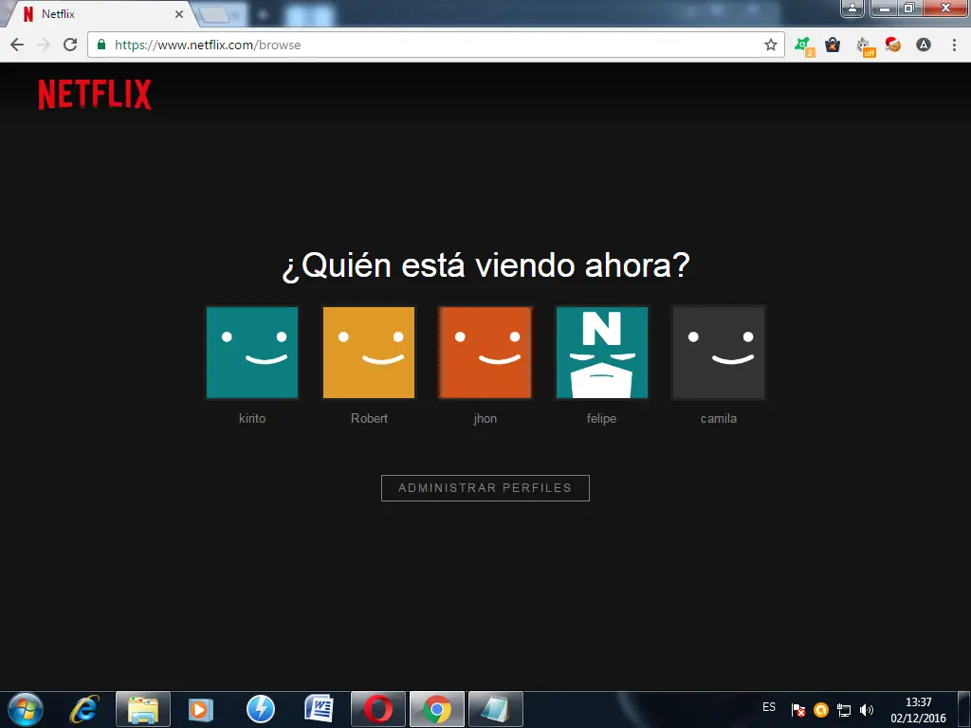Click the address bar URL

coord(208,45)
